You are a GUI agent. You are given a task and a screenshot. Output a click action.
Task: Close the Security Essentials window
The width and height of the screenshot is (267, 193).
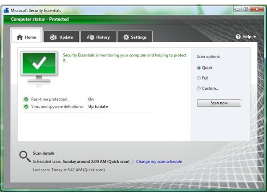tap(257, 9)
